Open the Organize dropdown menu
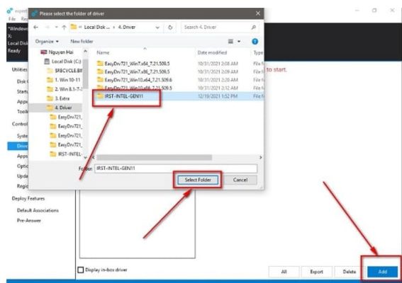The image size is (402, 283). click(x=47, y=42)
